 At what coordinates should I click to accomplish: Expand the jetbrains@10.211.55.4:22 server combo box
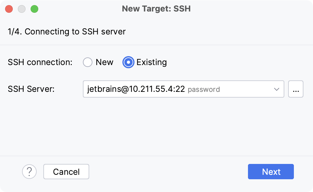coord(277,89)
